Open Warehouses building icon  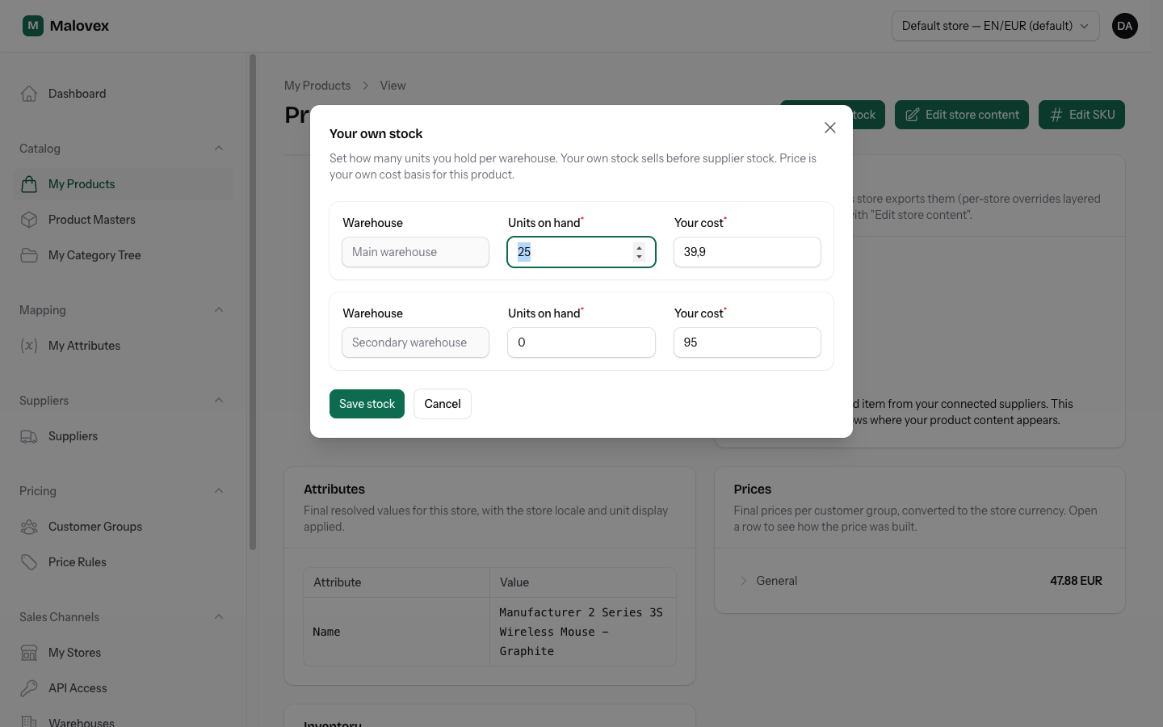click(29, 722)
